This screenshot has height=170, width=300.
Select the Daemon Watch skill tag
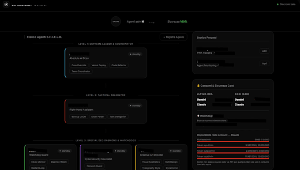coord(59,162)
